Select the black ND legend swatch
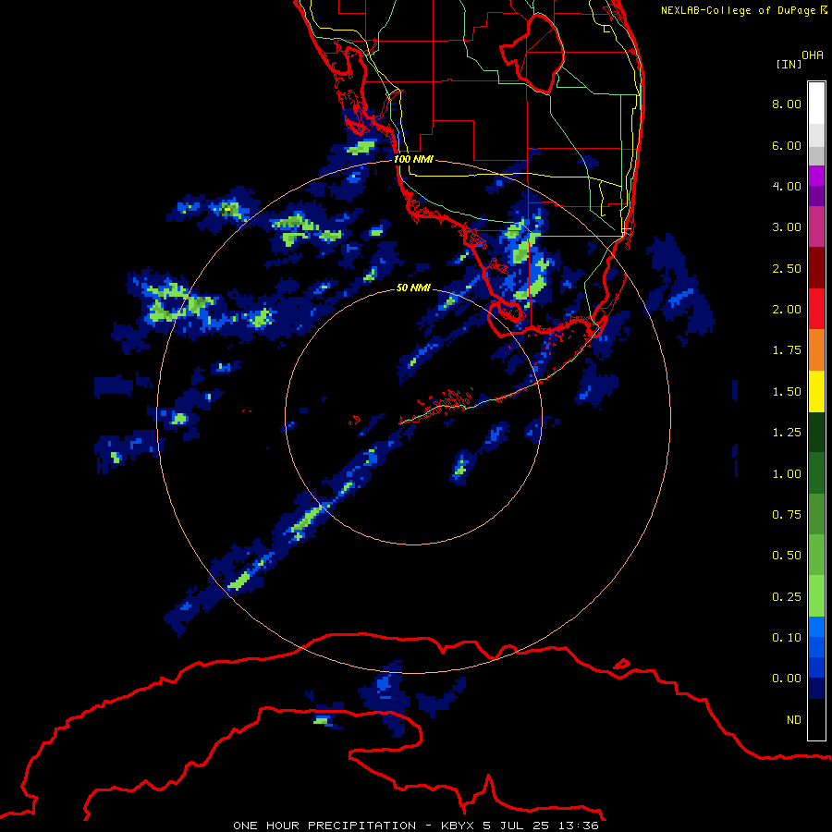 816,719
